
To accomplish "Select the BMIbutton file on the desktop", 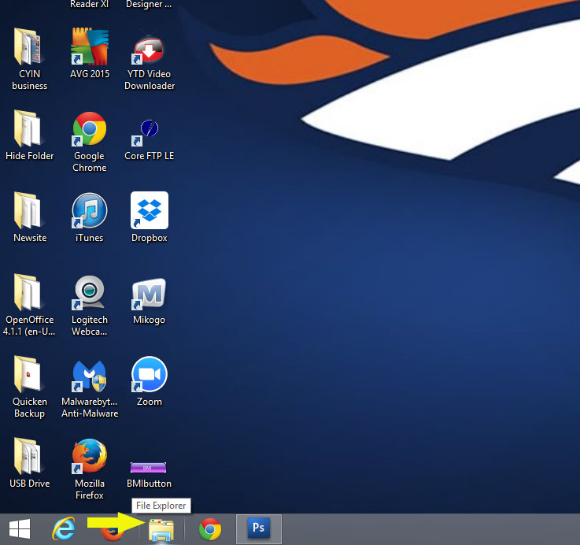I will click(x=149, y=468).
